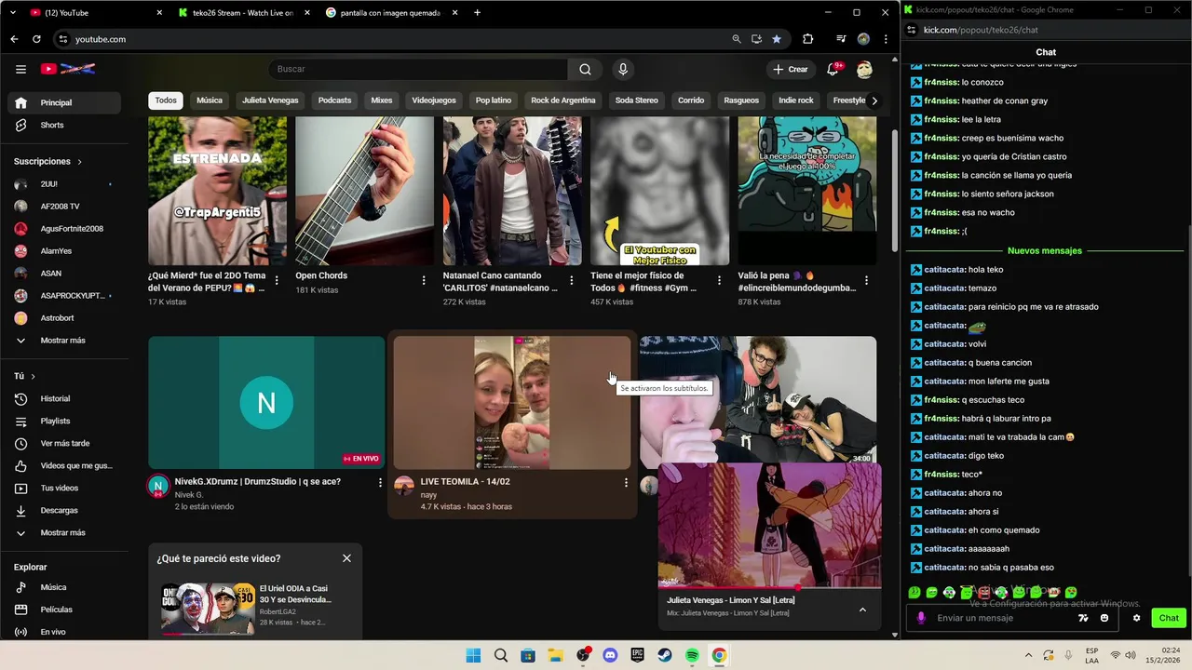The height and width of the screenshot is (670, 1192).
Task: Switch to pantalla con imagen quemada tab
Action: (390, 13)
